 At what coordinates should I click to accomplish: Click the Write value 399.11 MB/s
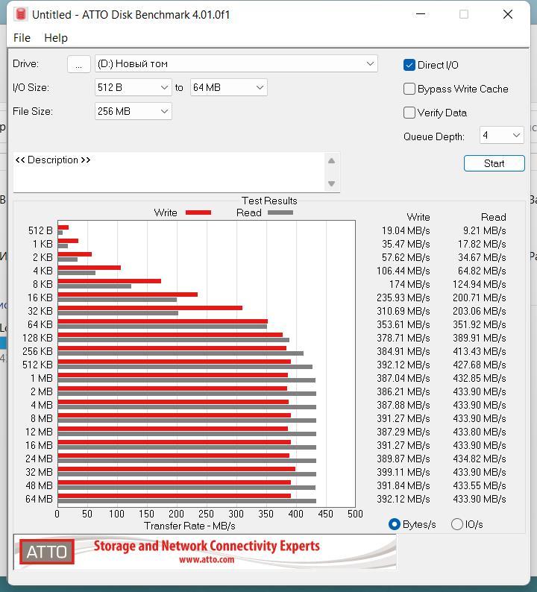pos(403,472)
